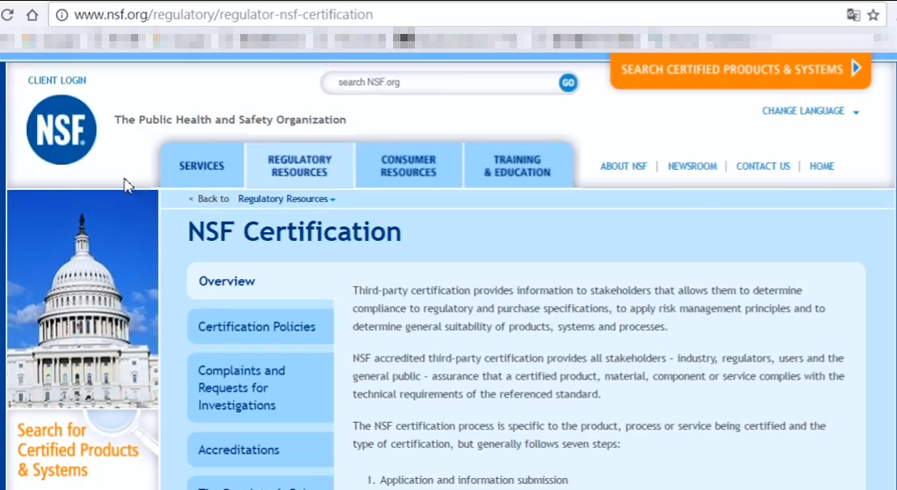
Task: Bookmark this page with the star icon
Action: (873, 15)
